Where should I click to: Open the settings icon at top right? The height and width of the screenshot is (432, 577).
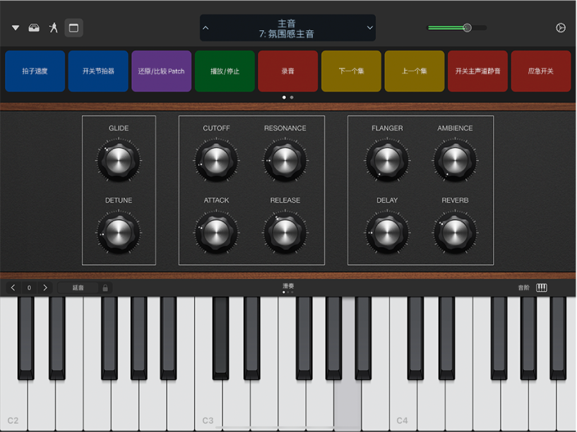pyautogui.click(x=561, y=28)
